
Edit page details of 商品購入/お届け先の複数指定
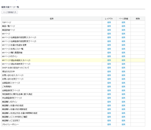[124, 109]
